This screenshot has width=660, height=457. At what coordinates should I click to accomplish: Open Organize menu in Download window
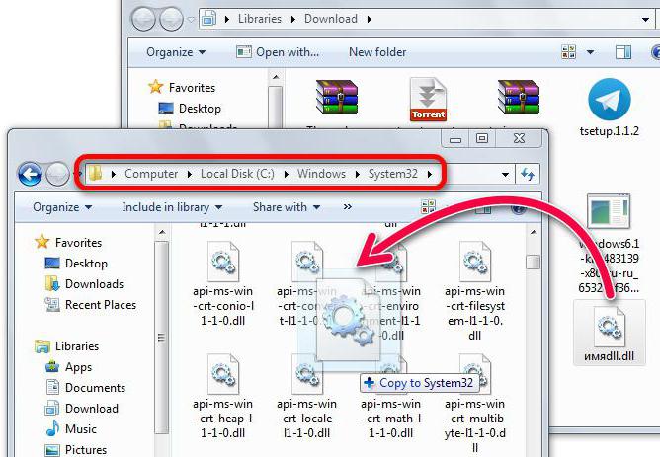[x=176, y=52]
